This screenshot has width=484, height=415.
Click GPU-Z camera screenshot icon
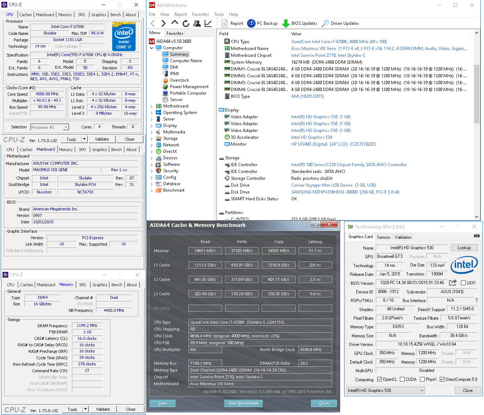pos(477,236)
